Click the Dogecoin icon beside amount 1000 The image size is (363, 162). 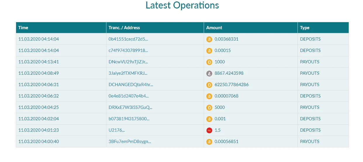pos(209,62)
